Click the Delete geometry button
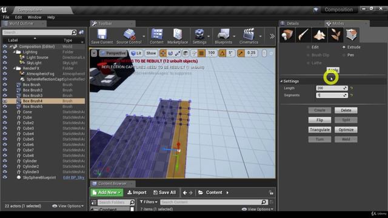The image size is (388, 218). pyautogui.click(x=346, y=110)
